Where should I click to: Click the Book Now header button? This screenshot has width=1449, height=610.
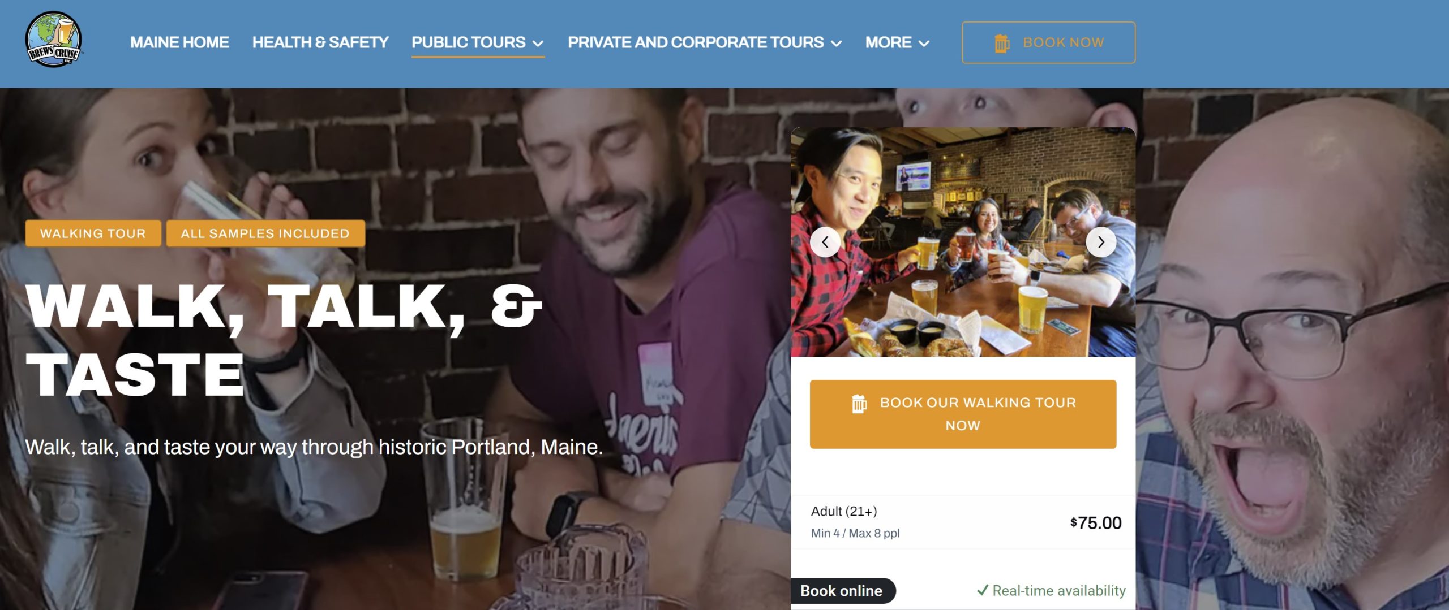[1048, 42]
